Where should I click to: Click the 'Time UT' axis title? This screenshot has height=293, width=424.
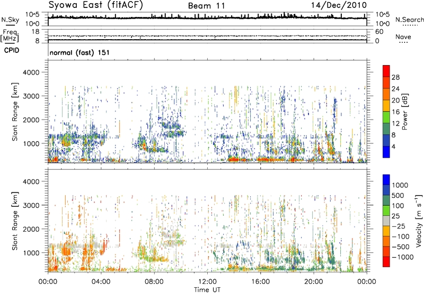(x=207, y=290)
